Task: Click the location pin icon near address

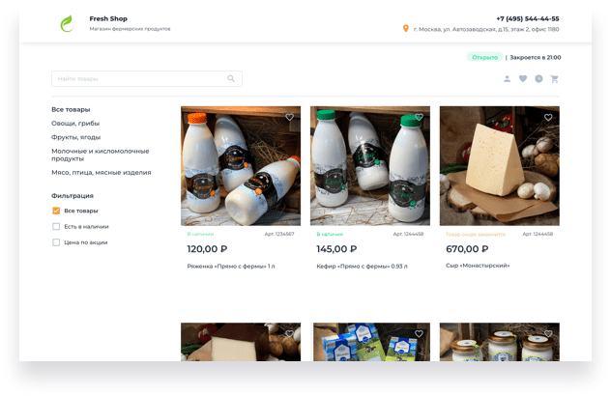Action: [406, 28]
